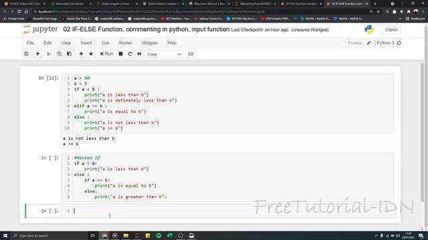Switch to the 01 Print Function tab

pos(301,4)
